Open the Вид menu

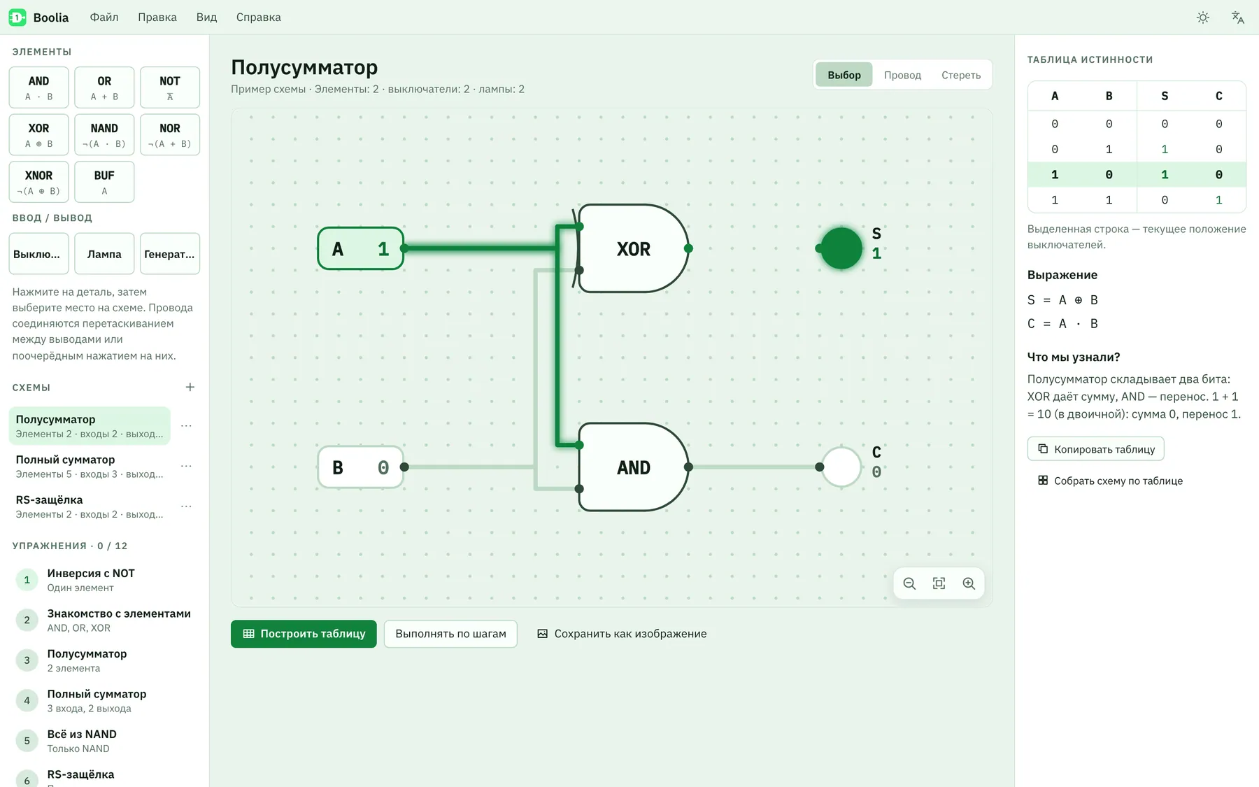point(206,17)
